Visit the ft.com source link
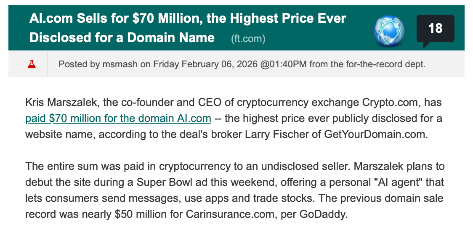Screen dimensions: 473x238 [x=248, y=39]
